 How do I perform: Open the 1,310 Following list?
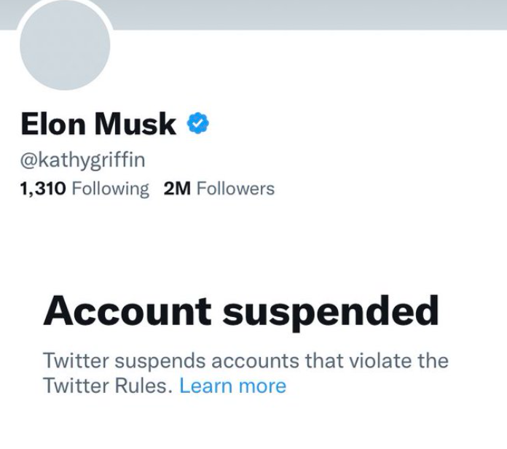pos(84,189)
